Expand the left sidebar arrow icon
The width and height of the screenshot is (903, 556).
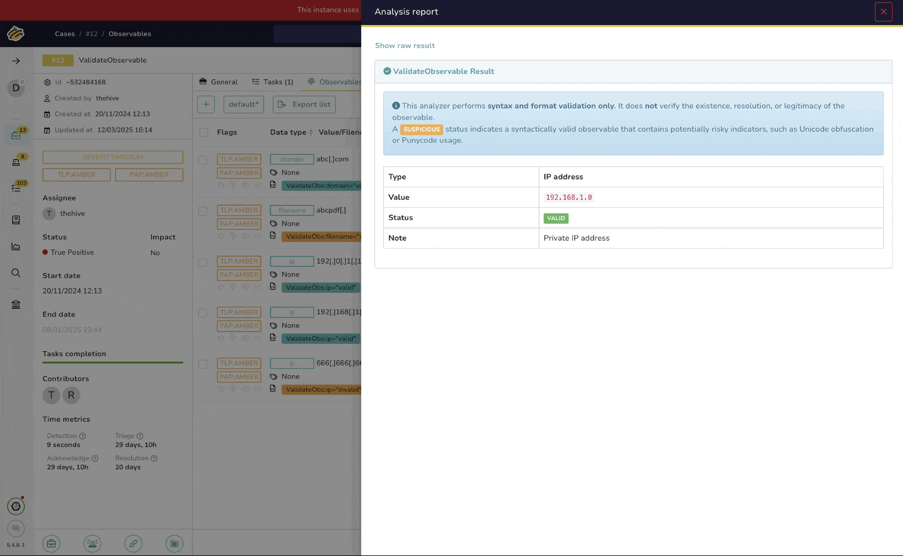tap(16, 61)
